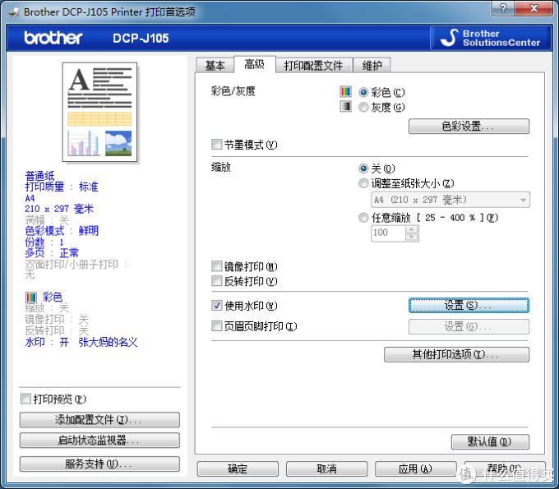Uncheck the 使用水印 watermark checkbox
The image size is (559, 489).
(x=217, y=306)
